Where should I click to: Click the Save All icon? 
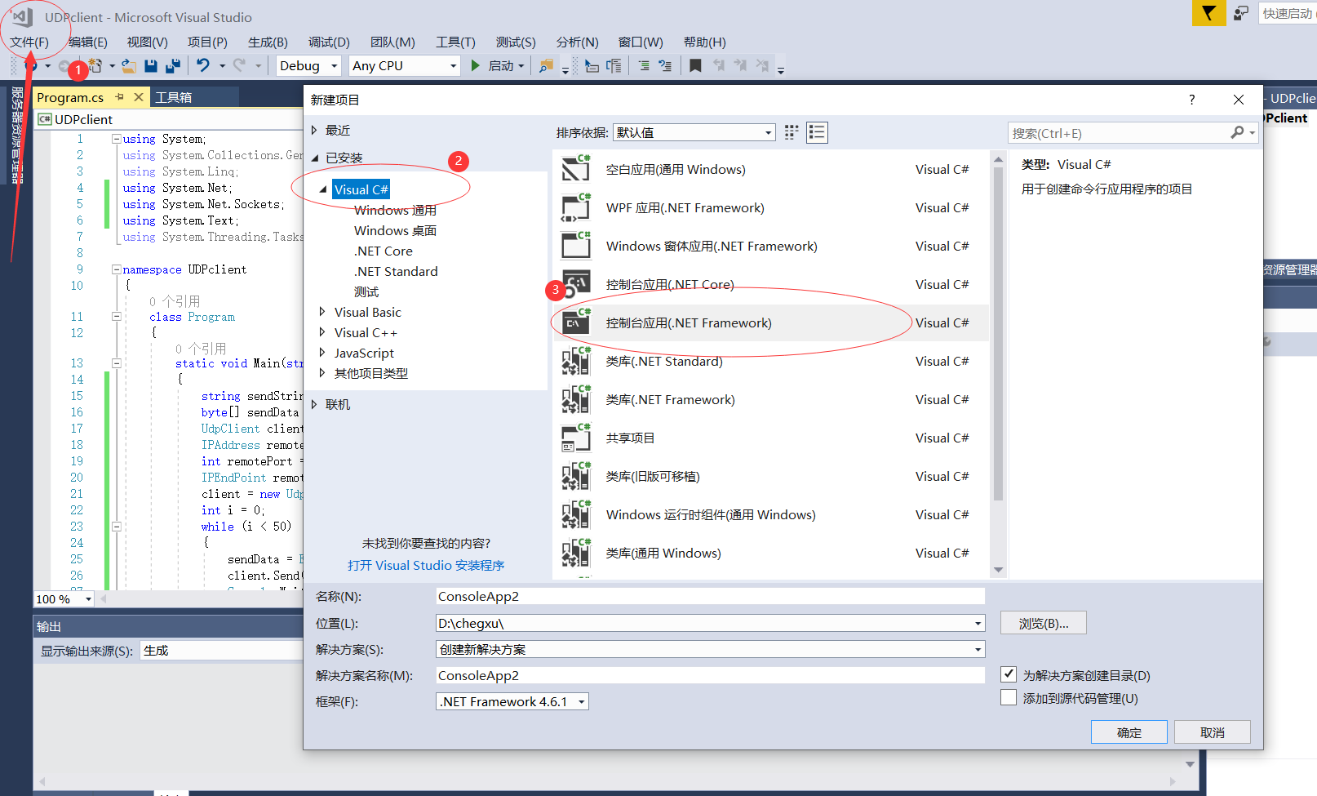point(173,65)
